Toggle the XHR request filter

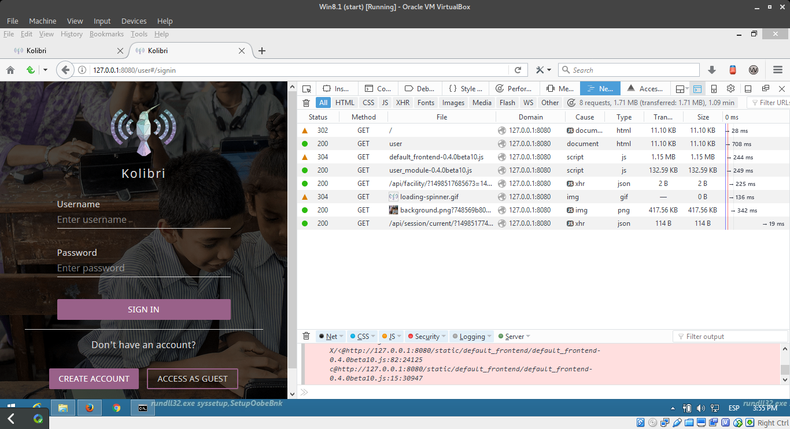403,103
